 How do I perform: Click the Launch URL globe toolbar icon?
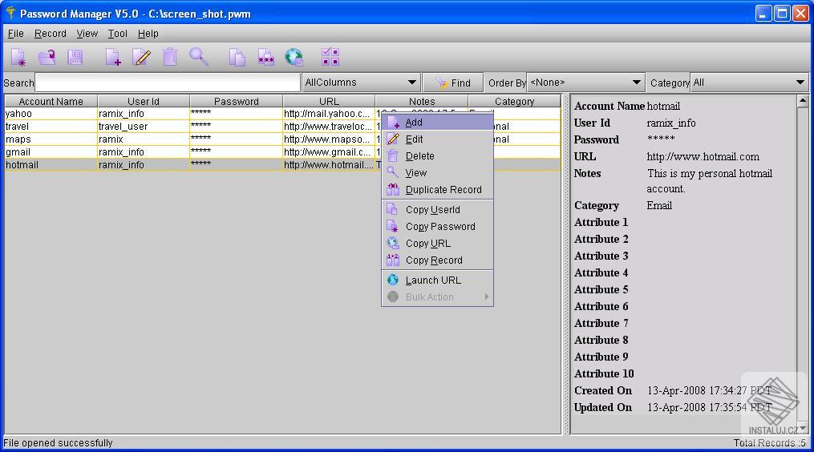tap(294, 57)
